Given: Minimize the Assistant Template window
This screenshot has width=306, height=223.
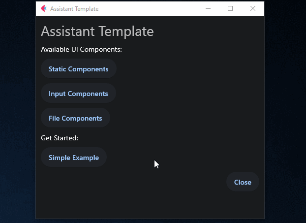Looking at the screenshot, I should pyautogui.click(x=208, y=8).
